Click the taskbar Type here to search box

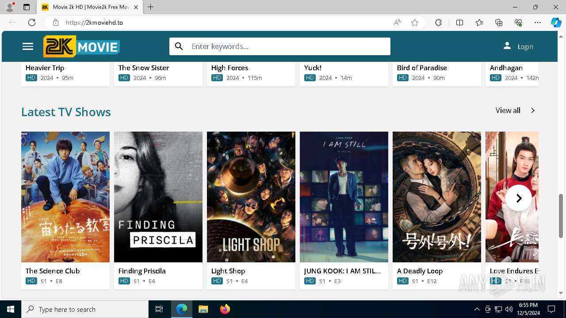(85, 309)
